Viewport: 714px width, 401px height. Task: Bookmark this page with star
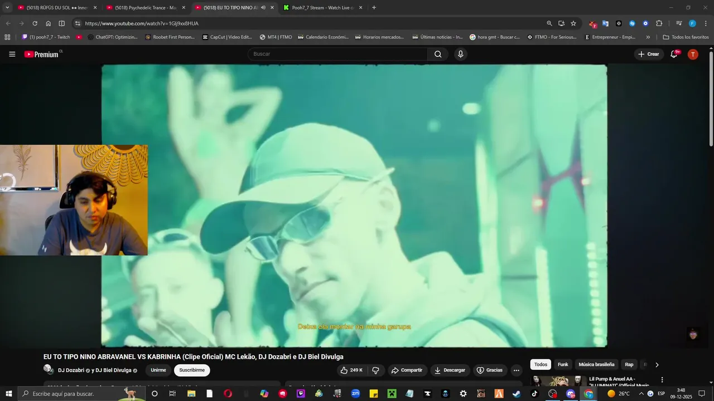tap(573, 23)
